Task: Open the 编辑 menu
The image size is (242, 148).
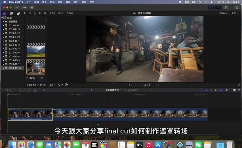Action: pos(37,2)
